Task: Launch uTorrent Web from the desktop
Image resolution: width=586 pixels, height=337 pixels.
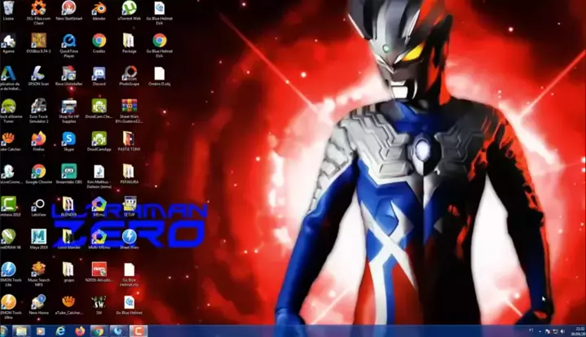Action: point(129,8)
